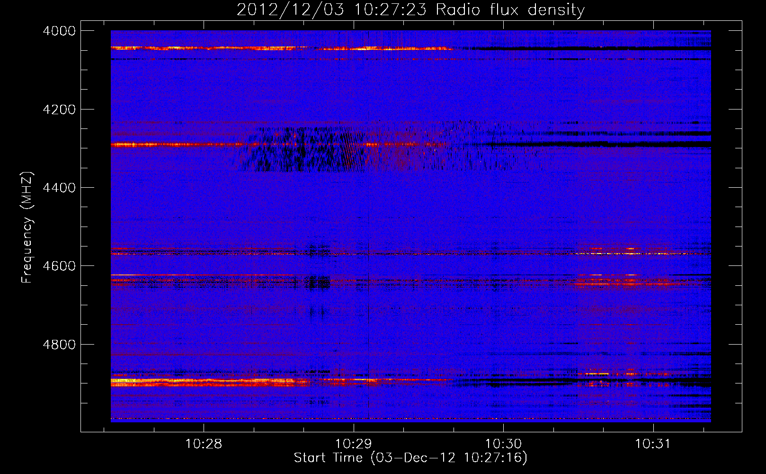Click the 10:28 time tick label
The image size is (766, 474).
tap(204, 444)
